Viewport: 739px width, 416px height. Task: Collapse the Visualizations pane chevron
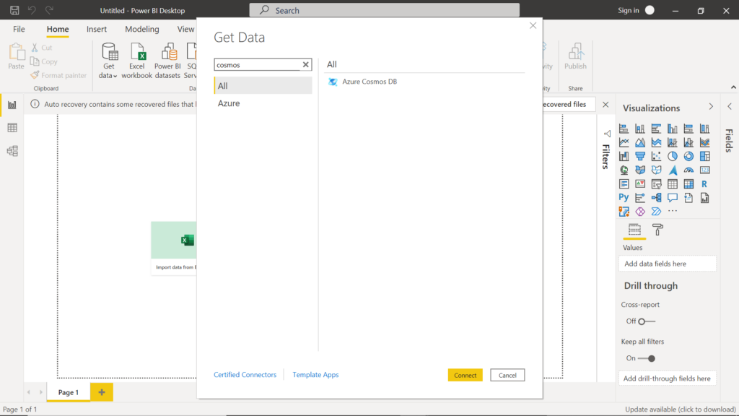tap(712, 107)
